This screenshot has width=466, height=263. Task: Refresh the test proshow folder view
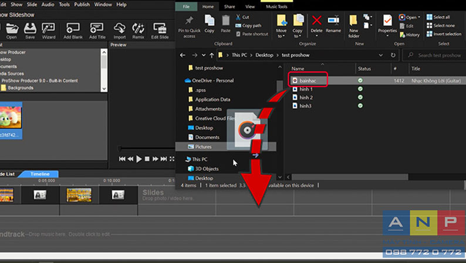tap(393, 55)
